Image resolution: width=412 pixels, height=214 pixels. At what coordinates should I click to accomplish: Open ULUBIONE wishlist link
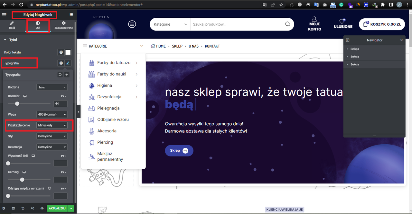point(343,24)
